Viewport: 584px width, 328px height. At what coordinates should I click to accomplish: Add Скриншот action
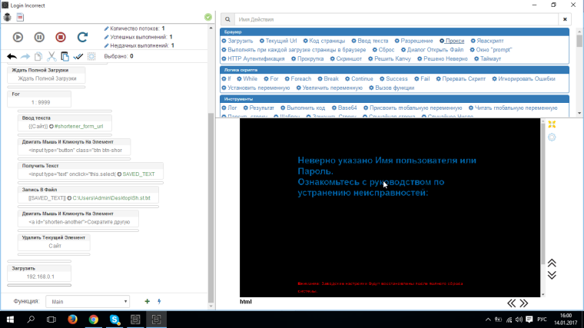point(346,59)
